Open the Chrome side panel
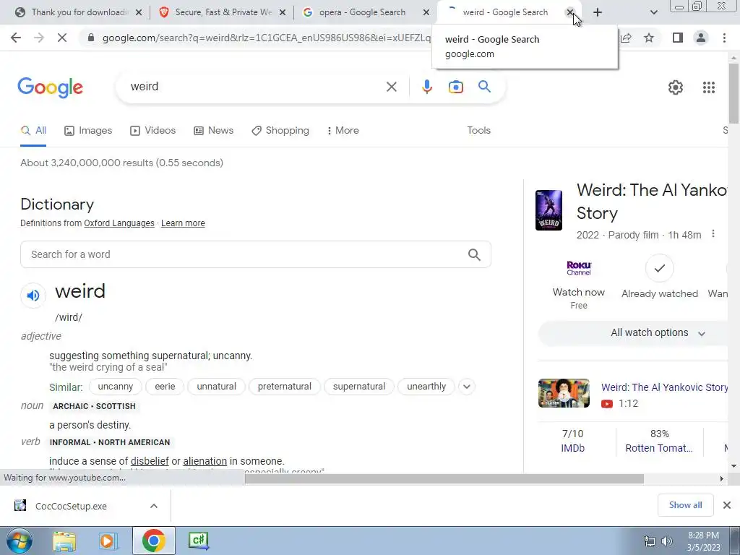Image resolution: width=740 pixels, height=555 pixels. 678,38
